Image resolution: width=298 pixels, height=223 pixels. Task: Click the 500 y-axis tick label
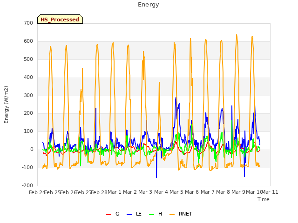click(28, 59)
